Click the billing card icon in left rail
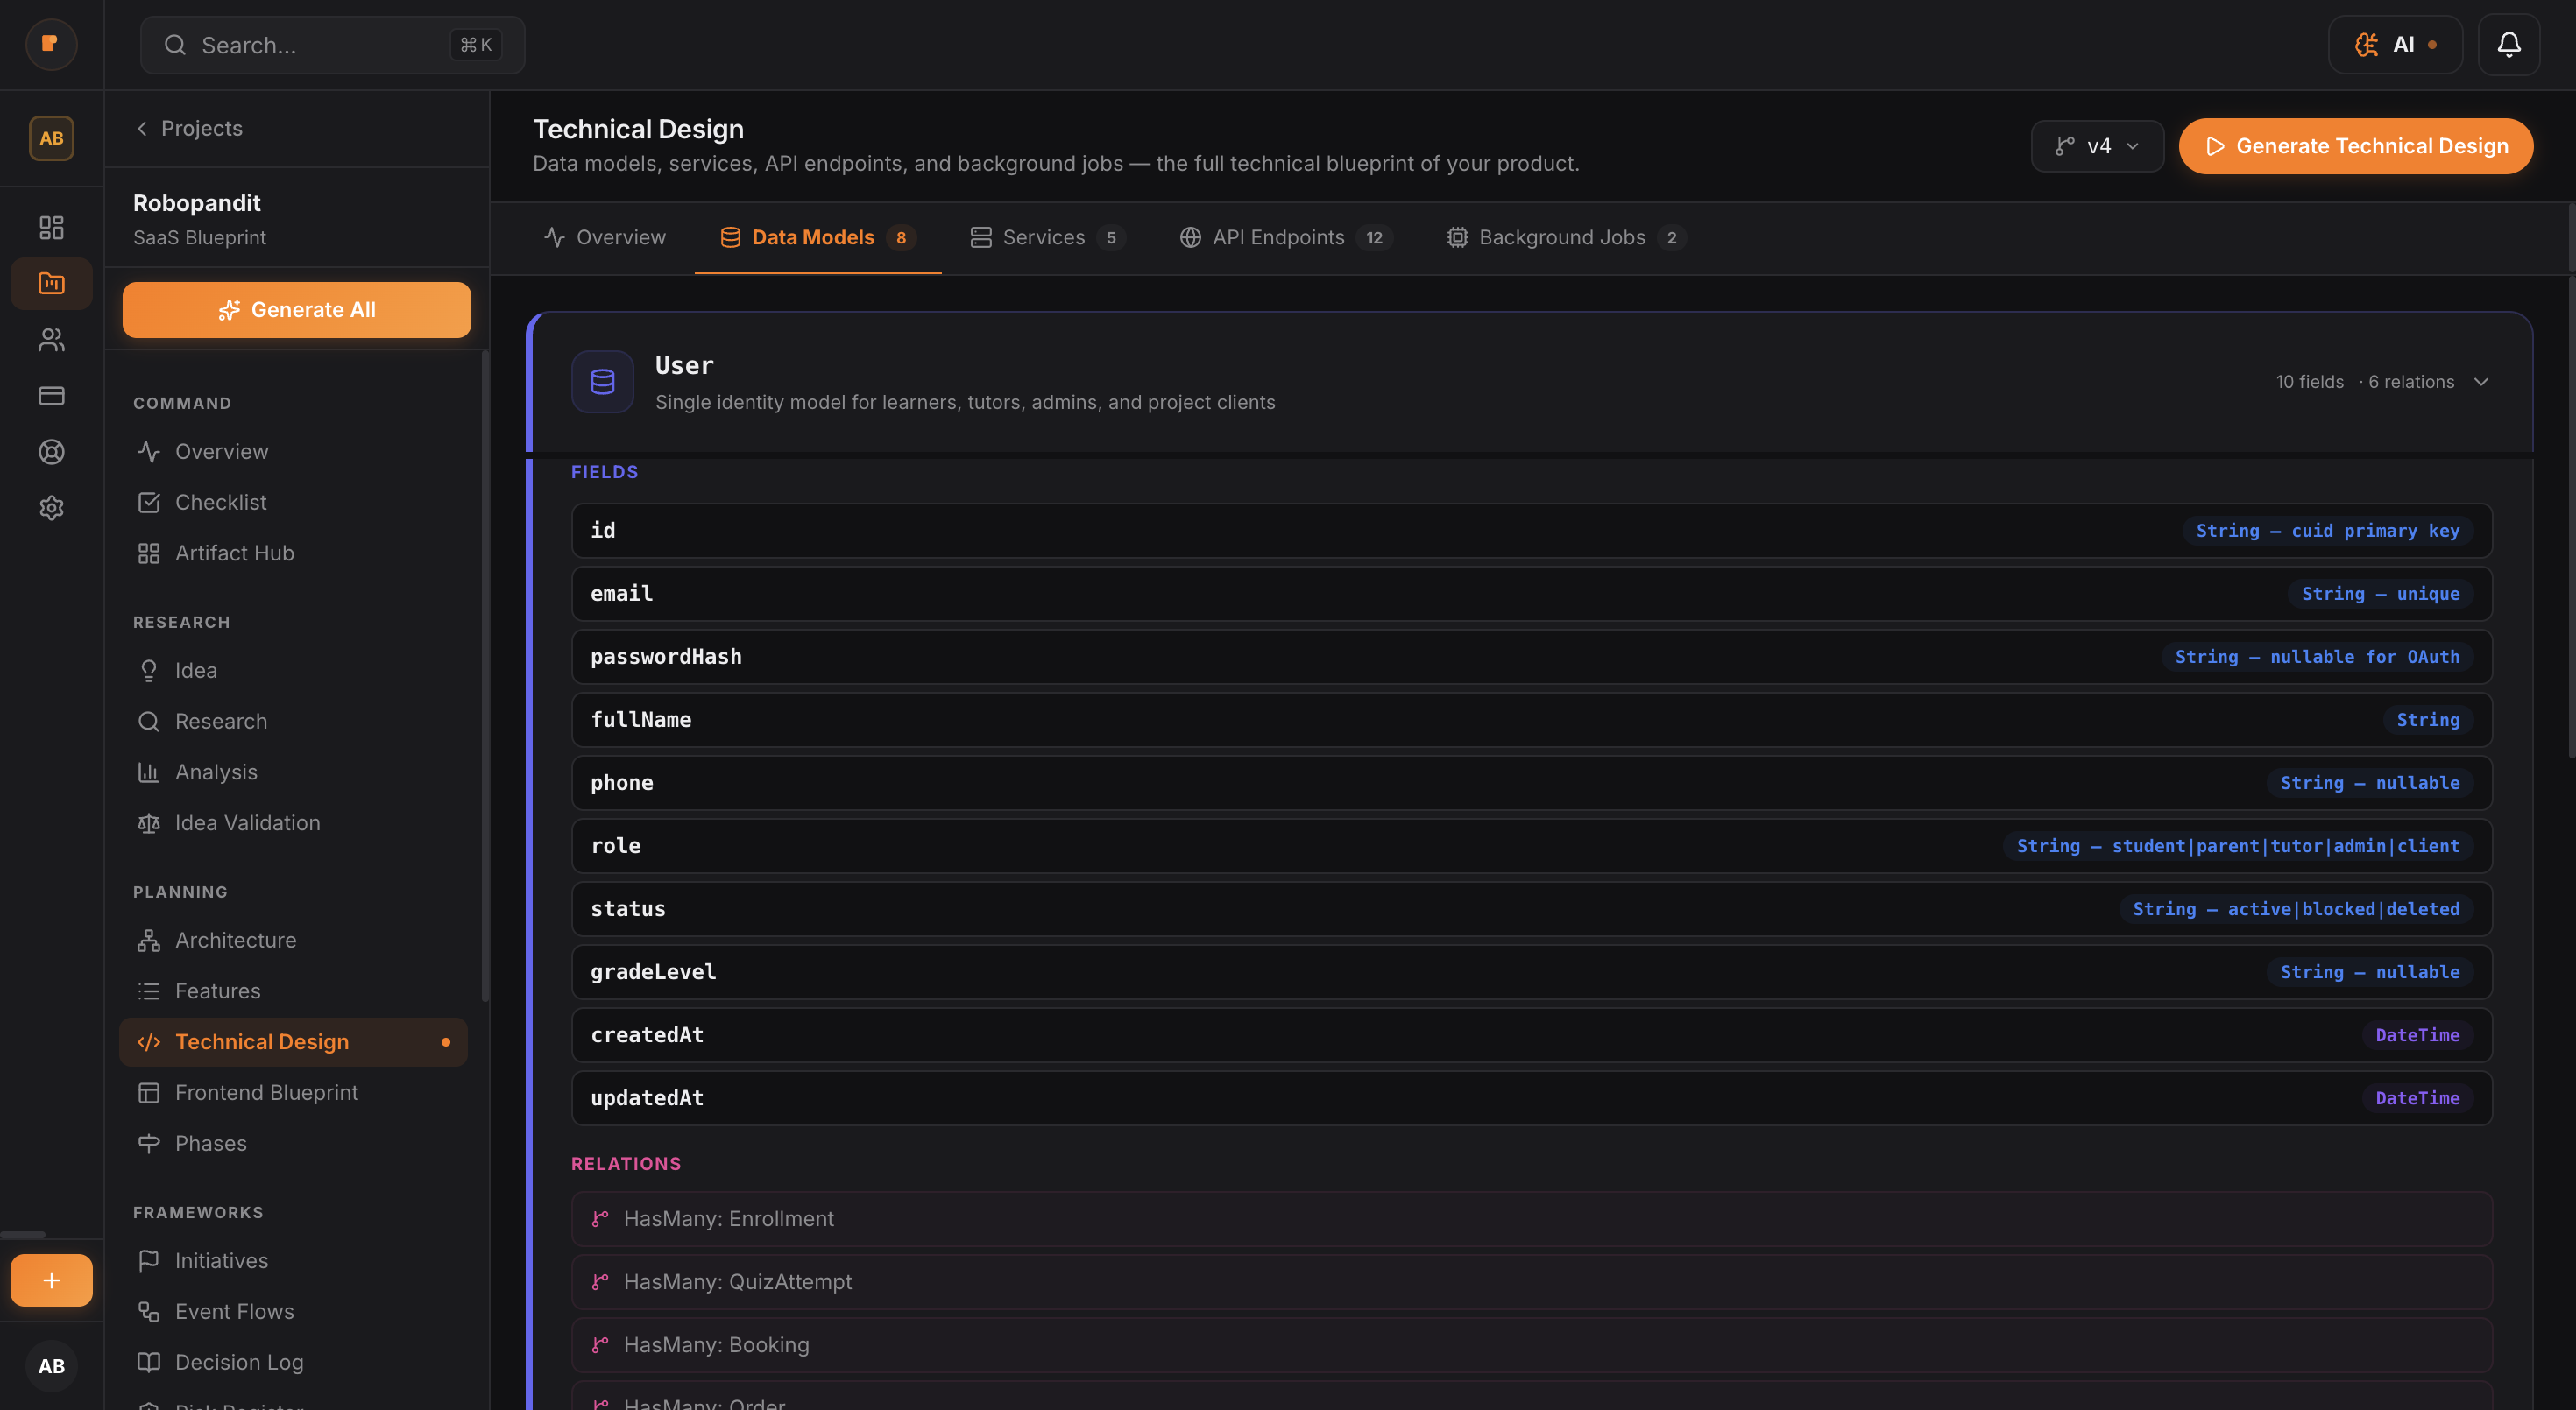The width and height of the screenshot is (2576, 1410). pos(51,396)
